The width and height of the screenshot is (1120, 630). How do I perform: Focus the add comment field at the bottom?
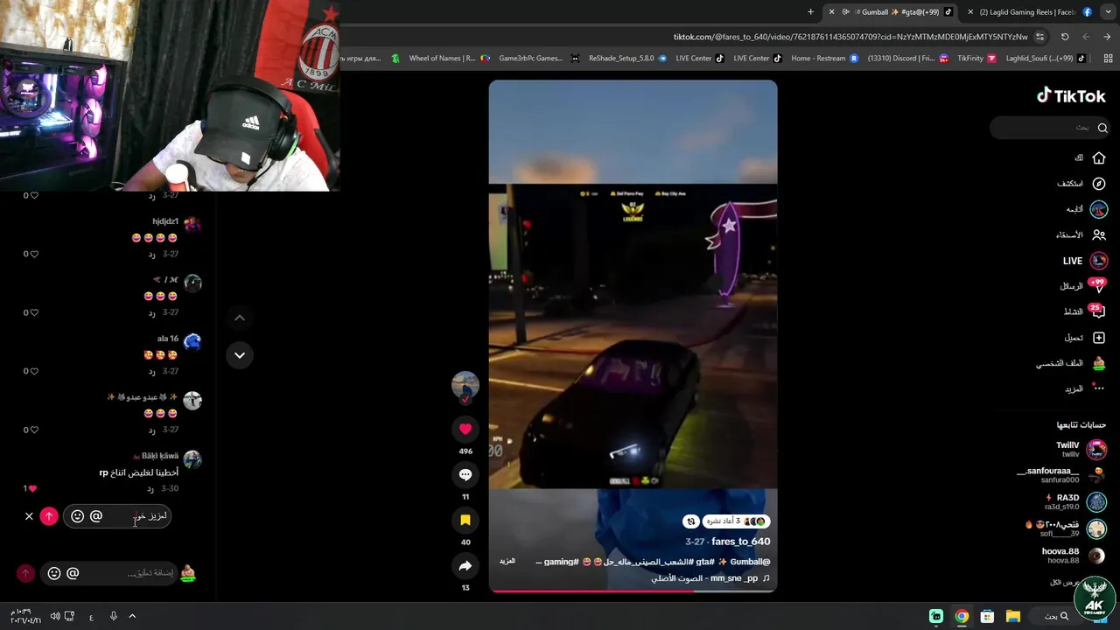pyautogui.click(x=109, y=573)
